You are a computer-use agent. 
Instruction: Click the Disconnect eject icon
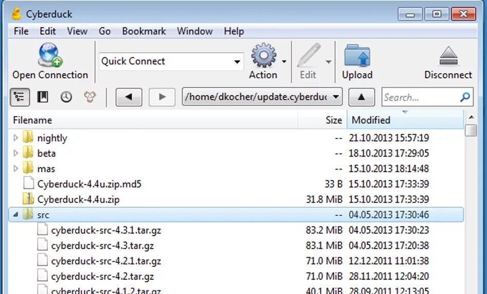coord(448,56)
